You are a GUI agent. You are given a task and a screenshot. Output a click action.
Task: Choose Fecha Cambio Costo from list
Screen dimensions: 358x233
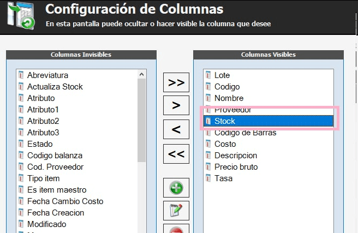pos(65,201)
